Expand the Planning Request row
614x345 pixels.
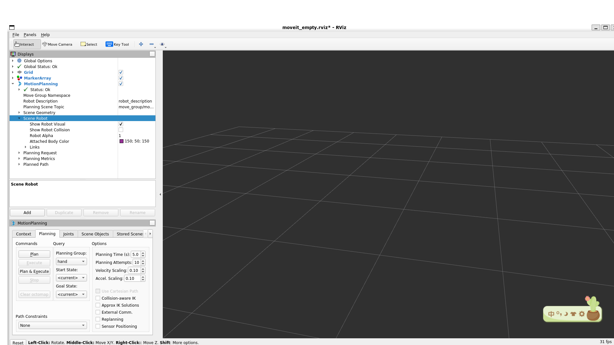pos(19,153)
